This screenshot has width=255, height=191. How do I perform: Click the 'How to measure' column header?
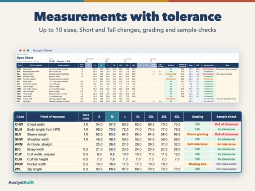click(x=63, y=65)
